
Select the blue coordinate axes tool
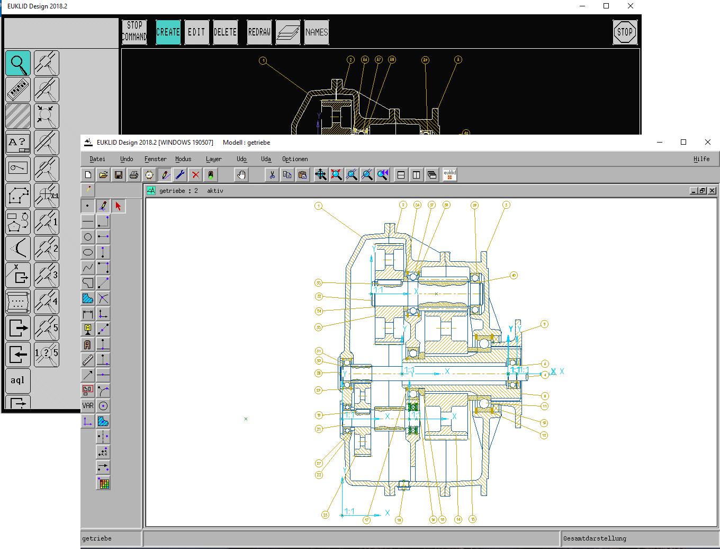pos(88,421)
